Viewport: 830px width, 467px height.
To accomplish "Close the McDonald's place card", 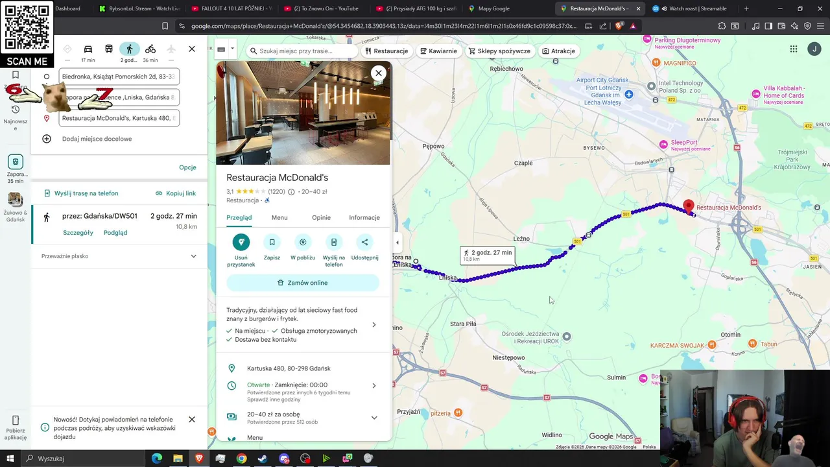I will (x=379, y=73).
